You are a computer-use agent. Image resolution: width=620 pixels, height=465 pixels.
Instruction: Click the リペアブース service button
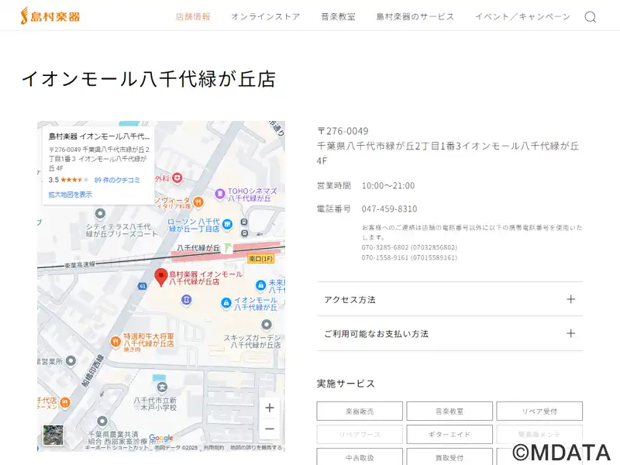(x=360, y=434)
